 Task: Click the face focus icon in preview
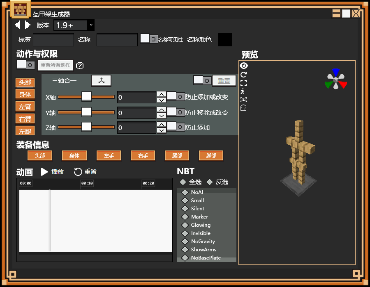[x=243, y=100]
